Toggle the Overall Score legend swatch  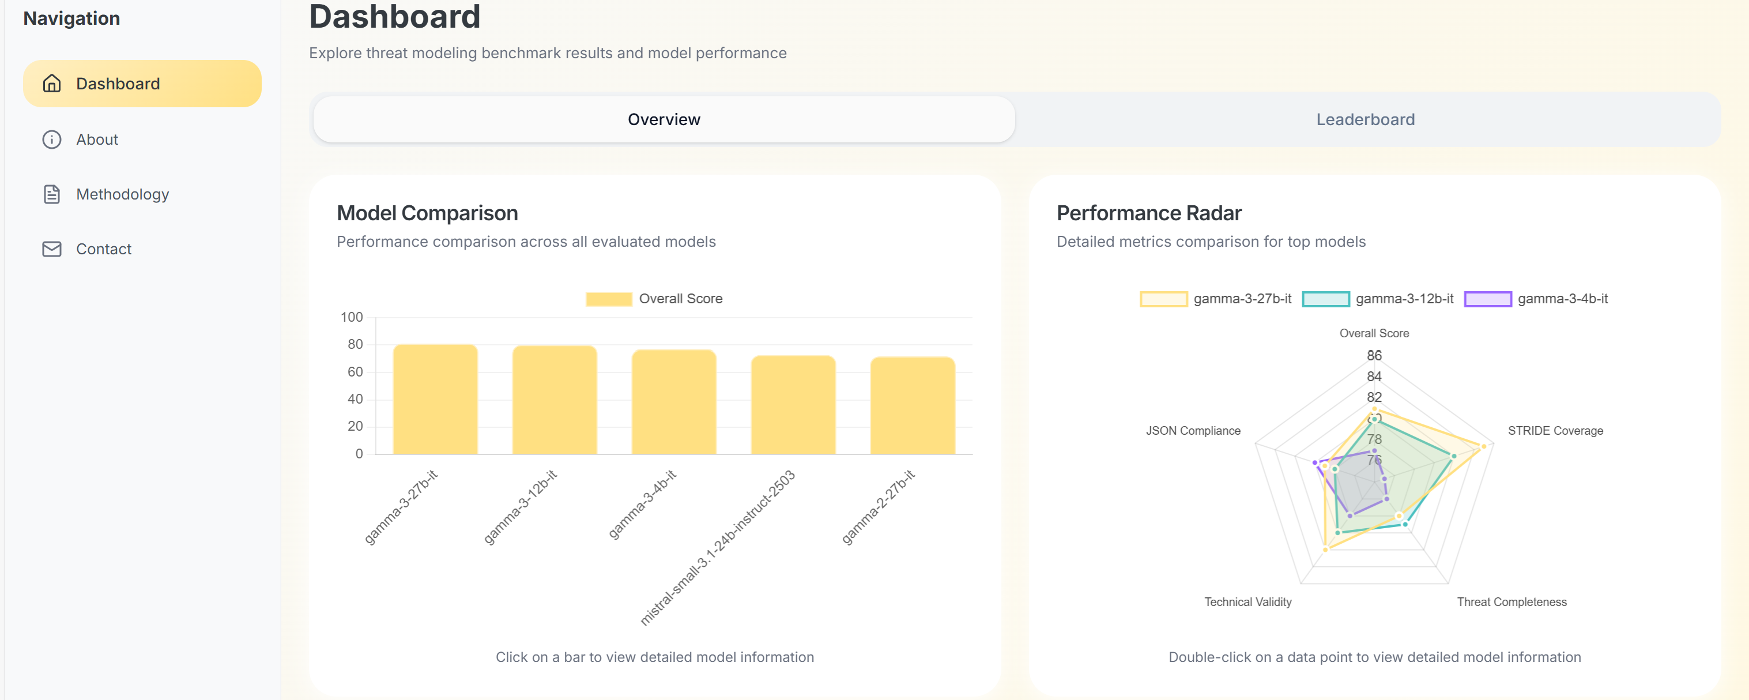[608, 299]
